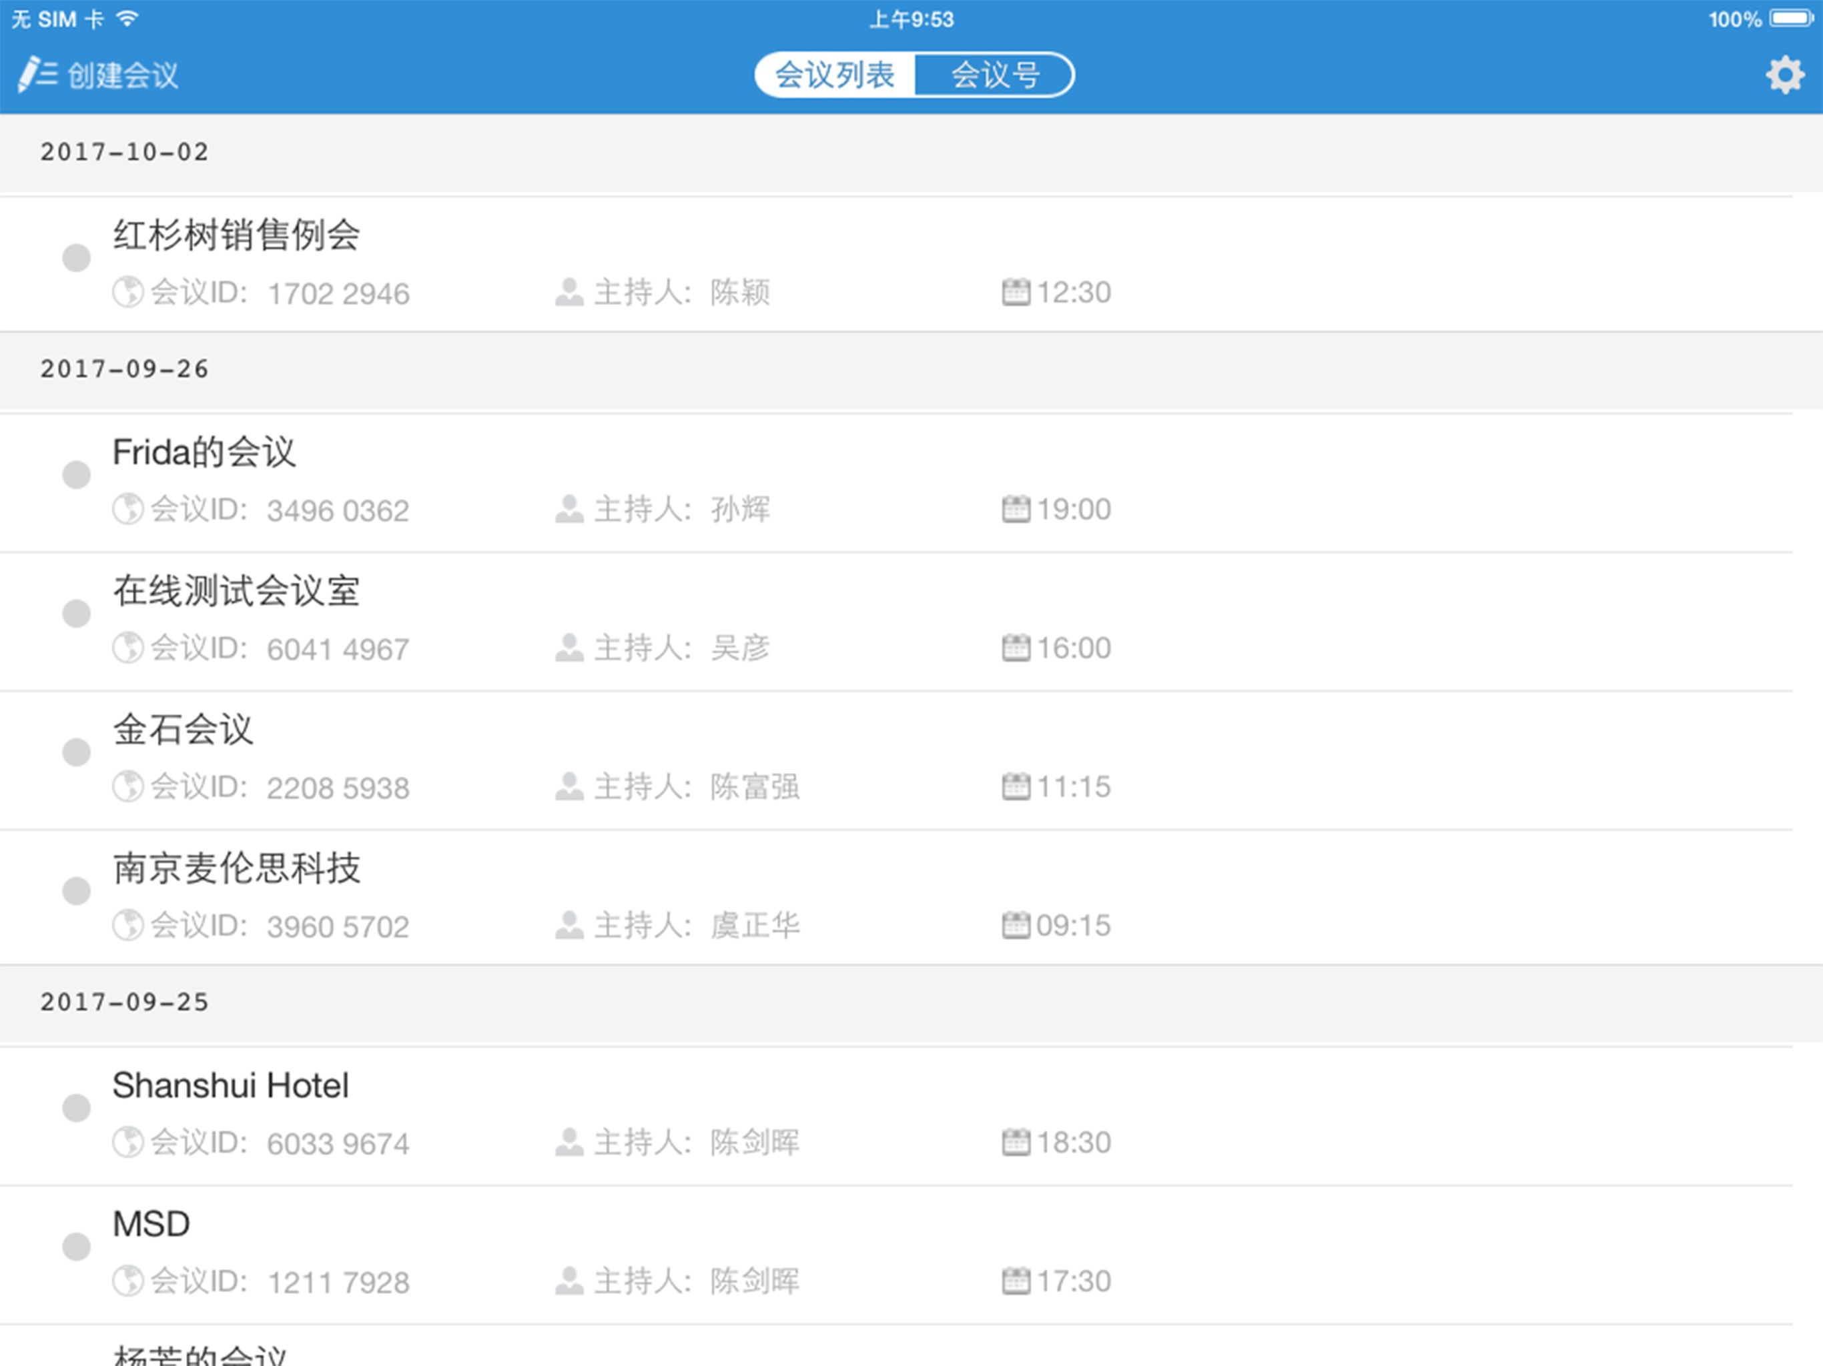This screenshot has height=1366, width=1823.
Task: Open the 红杉树销售例会 meeting title
Action: (236, 235)
